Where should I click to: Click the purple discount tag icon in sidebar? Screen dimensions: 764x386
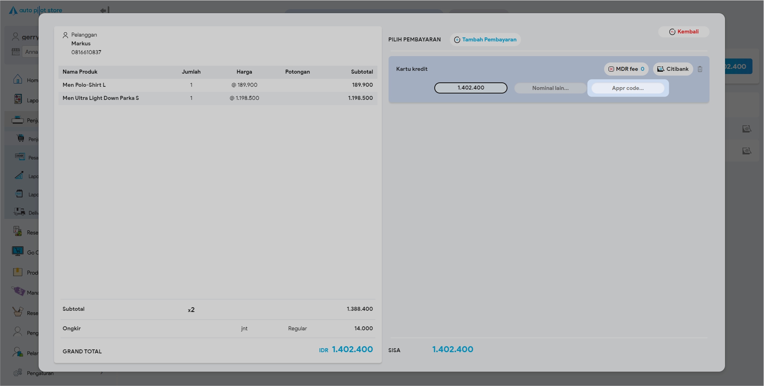[x=18, y=292]
